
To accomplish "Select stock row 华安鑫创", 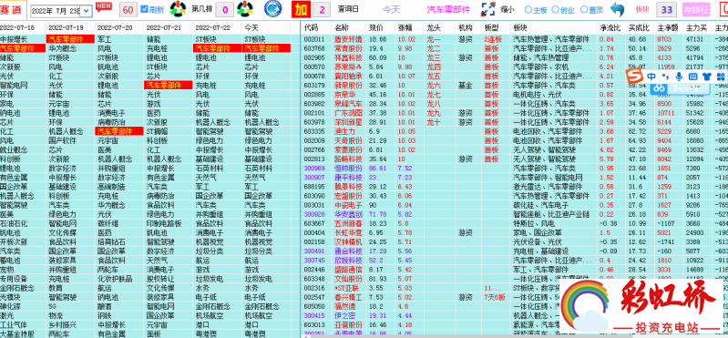I will pos(347,214).
